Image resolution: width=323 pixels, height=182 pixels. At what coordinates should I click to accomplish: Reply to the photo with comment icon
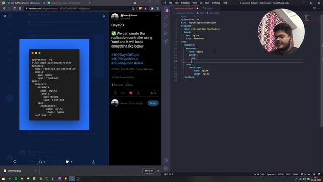(15, 162)
